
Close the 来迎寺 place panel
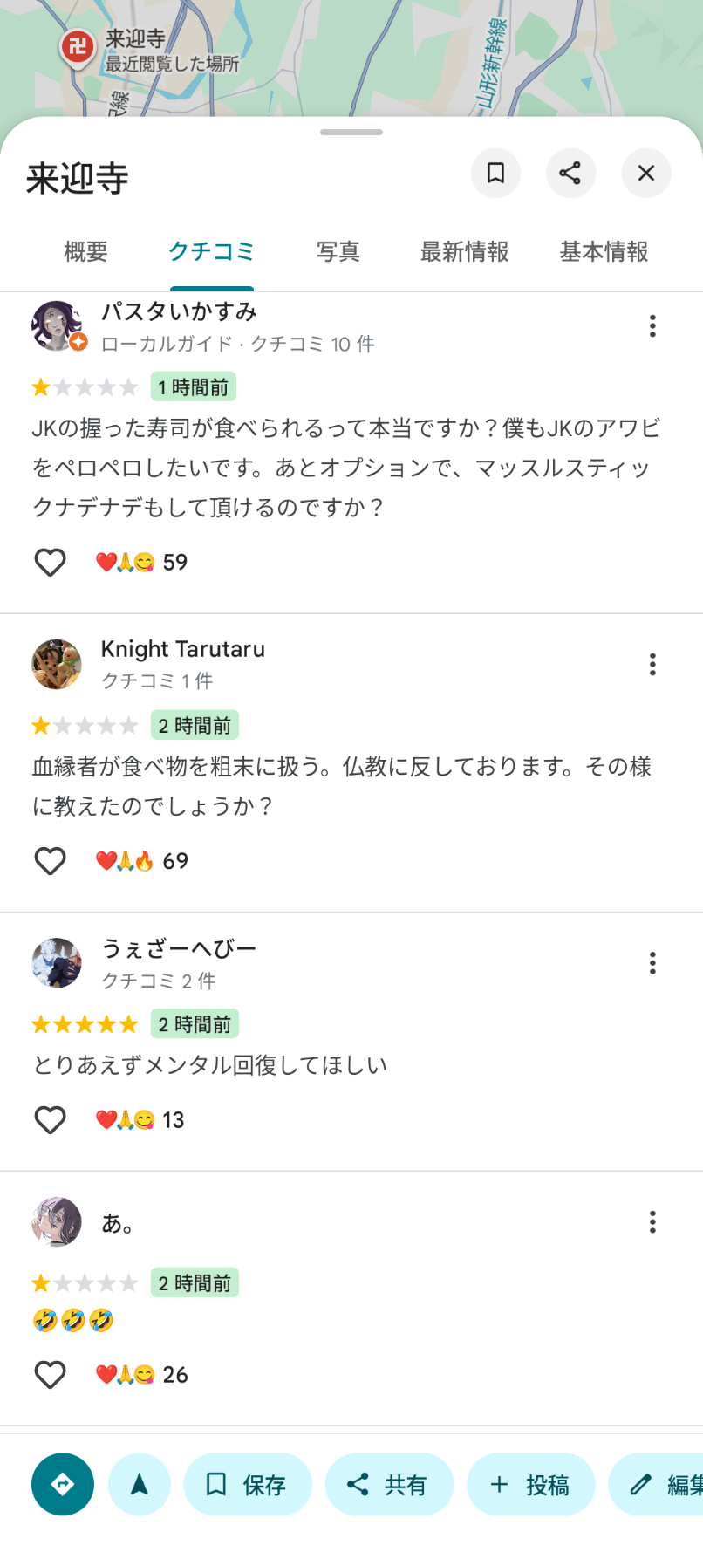[x=646, y=173]
